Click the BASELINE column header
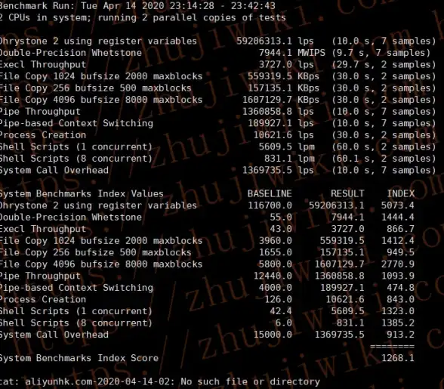Screen dimensions: 444x389 [270, 194]
